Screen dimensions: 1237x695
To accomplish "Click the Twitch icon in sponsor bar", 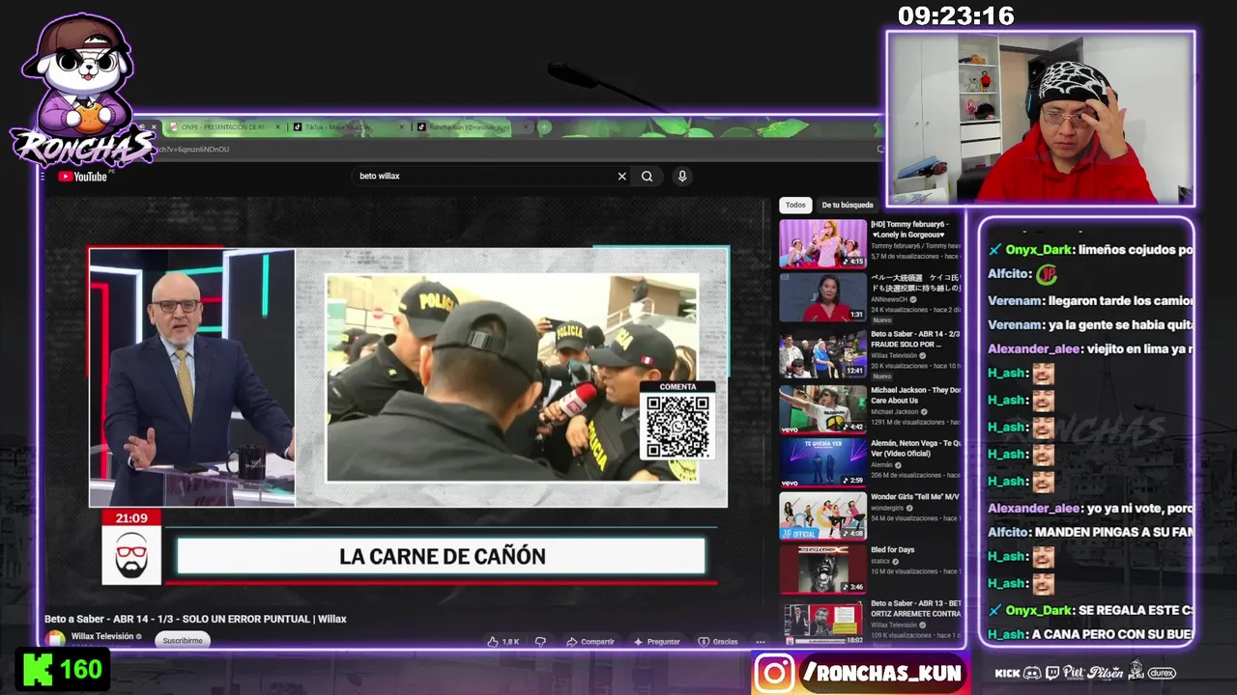I will (x=1052, y=673).
